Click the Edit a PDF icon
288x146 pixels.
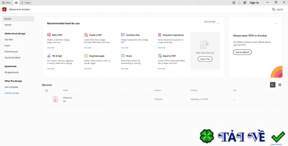click(49, 35)
